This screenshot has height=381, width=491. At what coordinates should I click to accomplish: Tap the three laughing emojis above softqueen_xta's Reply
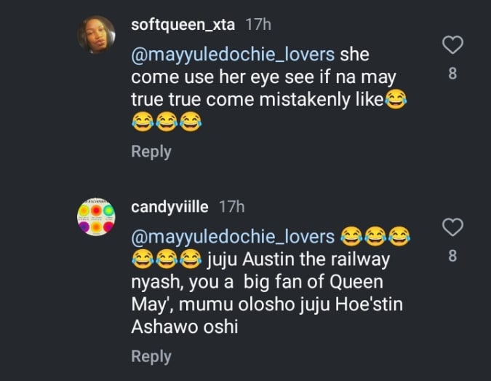click(166, 122)
